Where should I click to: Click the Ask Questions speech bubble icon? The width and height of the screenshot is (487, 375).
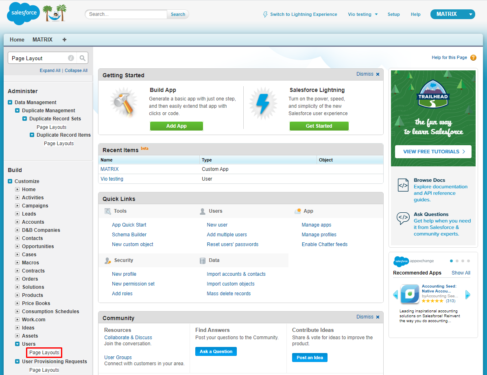(403, 218)
